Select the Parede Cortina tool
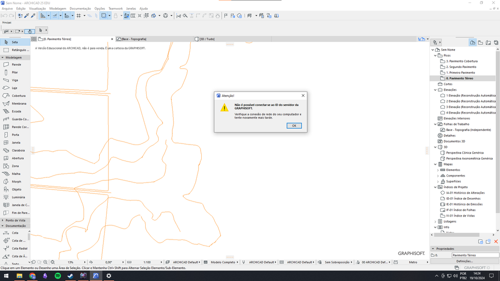This screenshot has height=281, width=500. coord(15,127)
